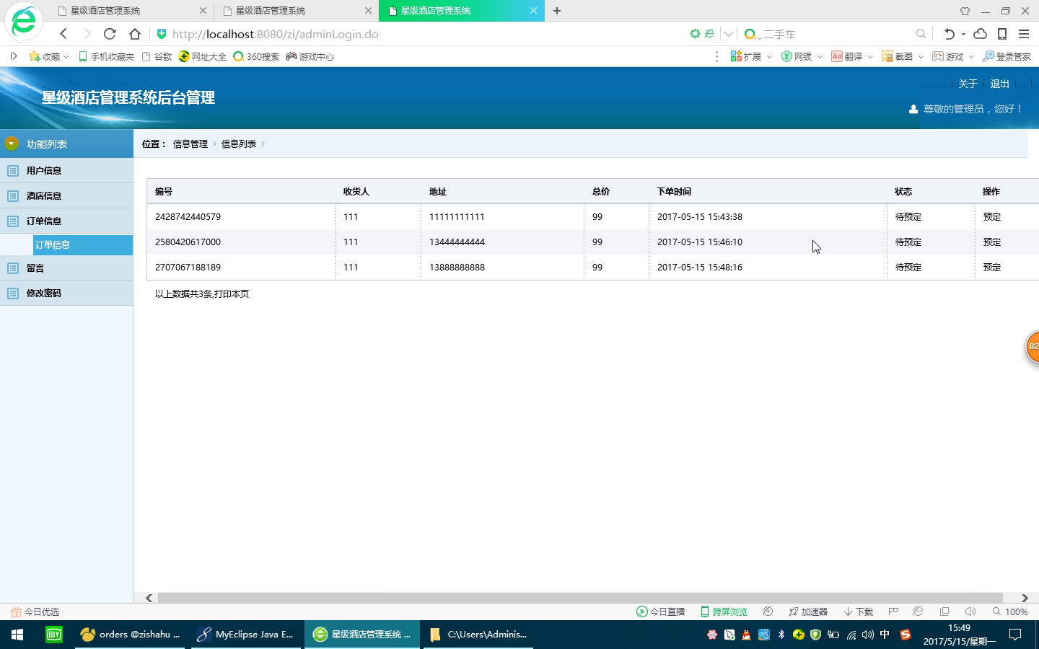1039x649 pixels.
Task: Open the 游戏中心 bookmark
Action: click(310, 56)
